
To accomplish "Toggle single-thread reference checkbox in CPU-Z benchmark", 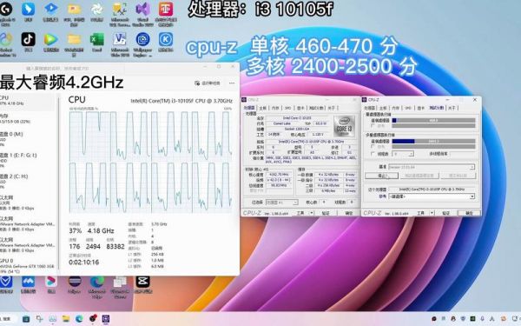I will [373, 126].
